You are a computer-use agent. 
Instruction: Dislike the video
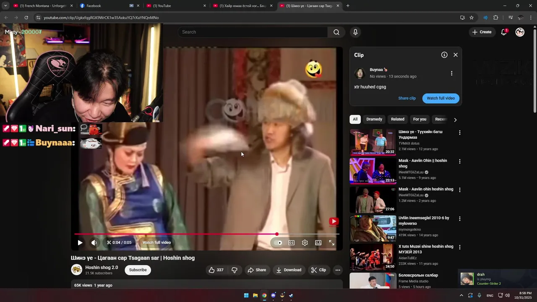(235, 270)
